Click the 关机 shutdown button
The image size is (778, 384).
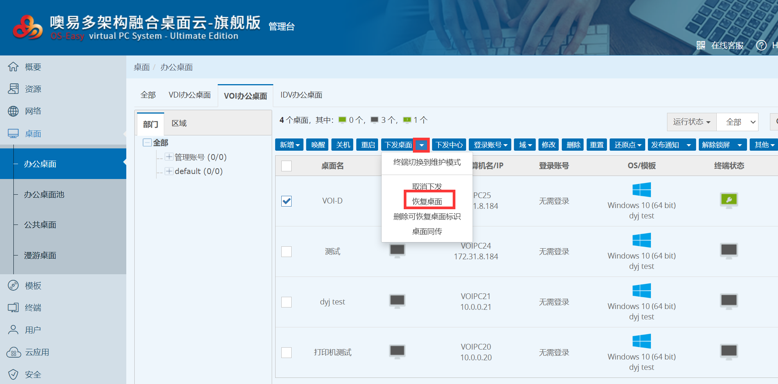pyautogui.click(x=343, y=145)
